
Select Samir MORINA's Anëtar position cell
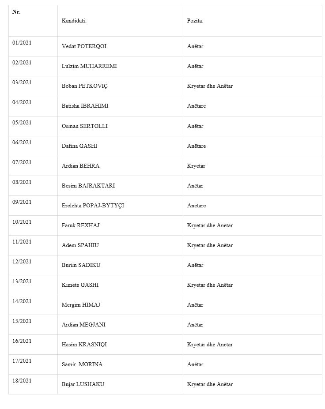coord(253,364)
